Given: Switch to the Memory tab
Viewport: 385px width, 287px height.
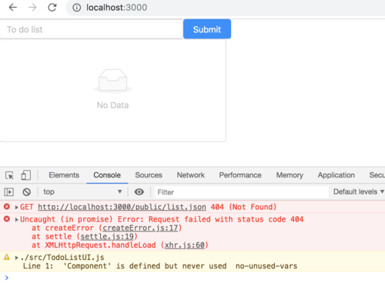Looking at the screenshot, I should point(290,175).
